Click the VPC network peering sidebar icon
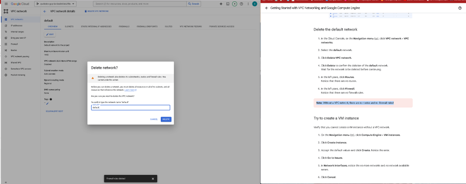 point(6,56)
